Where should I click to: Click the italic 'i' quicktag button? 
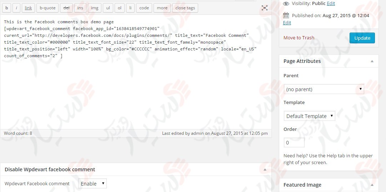click(16, 8)
